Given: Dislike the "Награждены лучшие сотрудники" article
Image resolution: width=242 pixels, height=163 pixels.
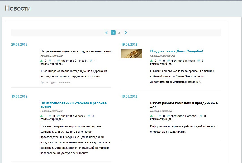Looking at the screenshot, I should pyautogui.click(x=50, y=60).
